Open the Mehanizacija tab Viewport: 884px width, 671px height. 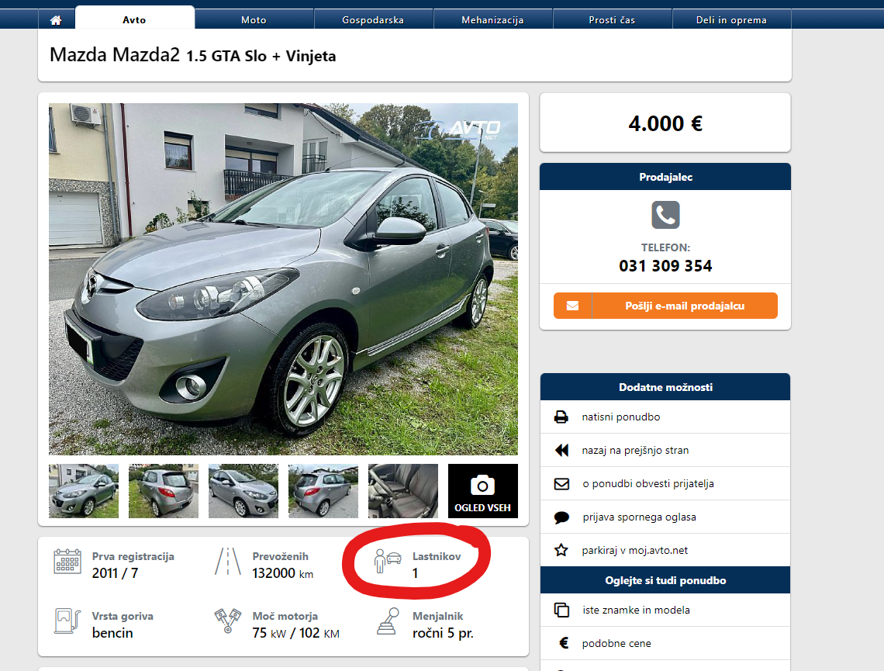pos(492,19)
